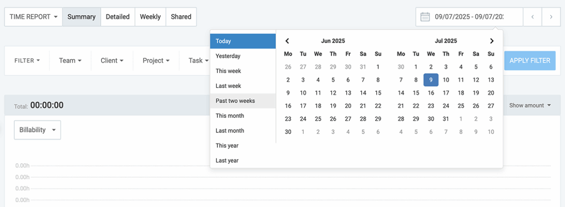Go to previous date range with left arrow
Image resolution: width=565 pixels, height=207 pixels.
coord(532,17)
